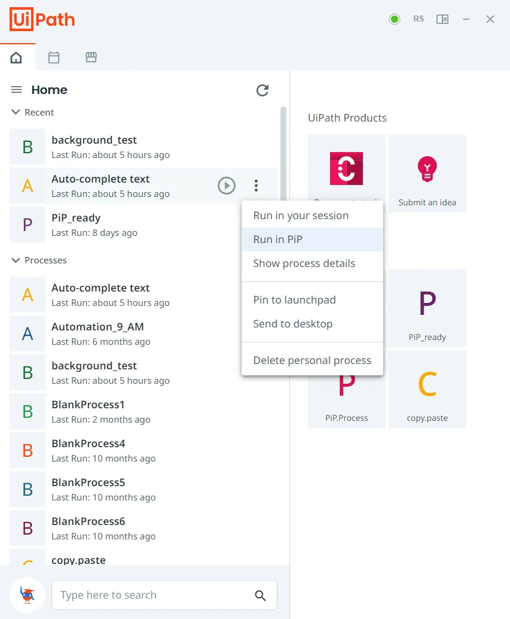Select background_test B icon in Recent
Image resolution: width=510 pixels, height=619 pixels.
(28, 147)
